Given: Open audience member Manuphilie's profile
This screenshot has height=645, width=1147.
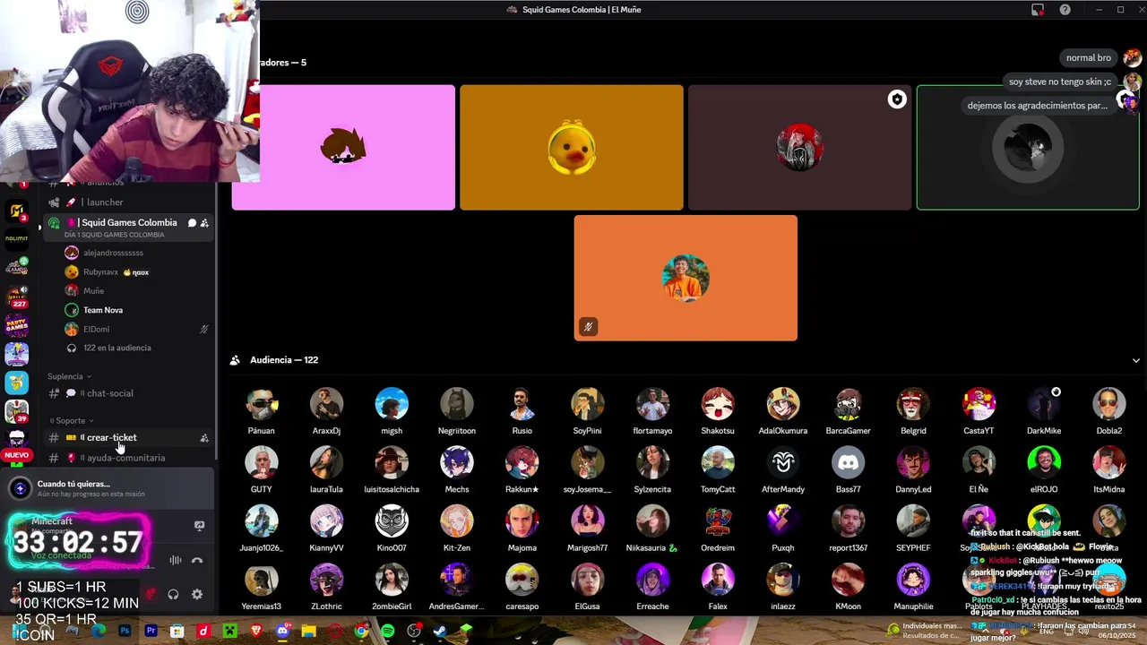Looking at the screenshot, I should pyautogui.click(x=913, y=587).
